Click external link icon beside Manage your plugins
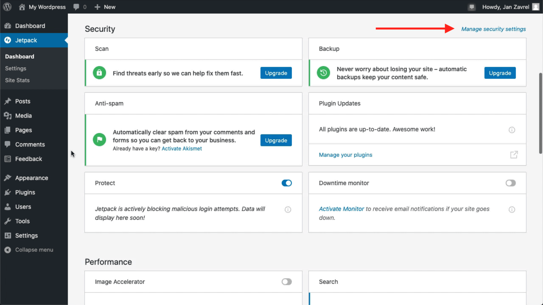The image size is (543, 305). [x=514, y=155]
